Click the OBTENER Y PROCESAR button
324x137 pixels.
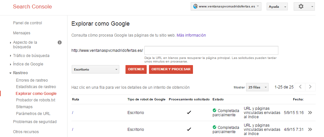171,69
